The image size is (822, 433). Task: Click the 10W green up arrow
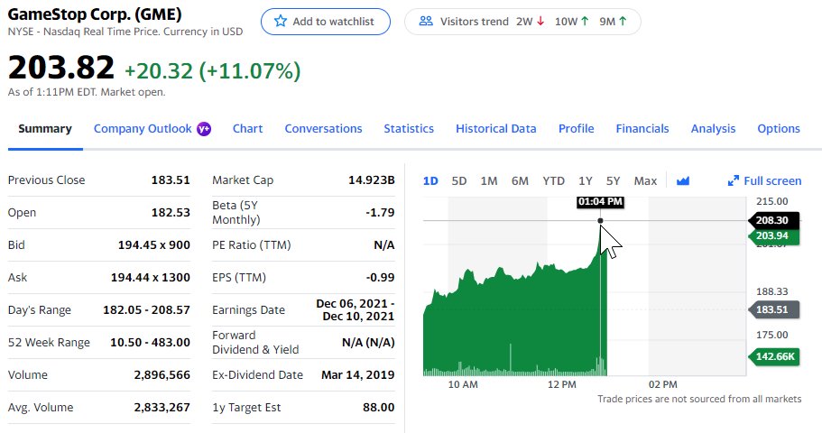click(585, 22)
